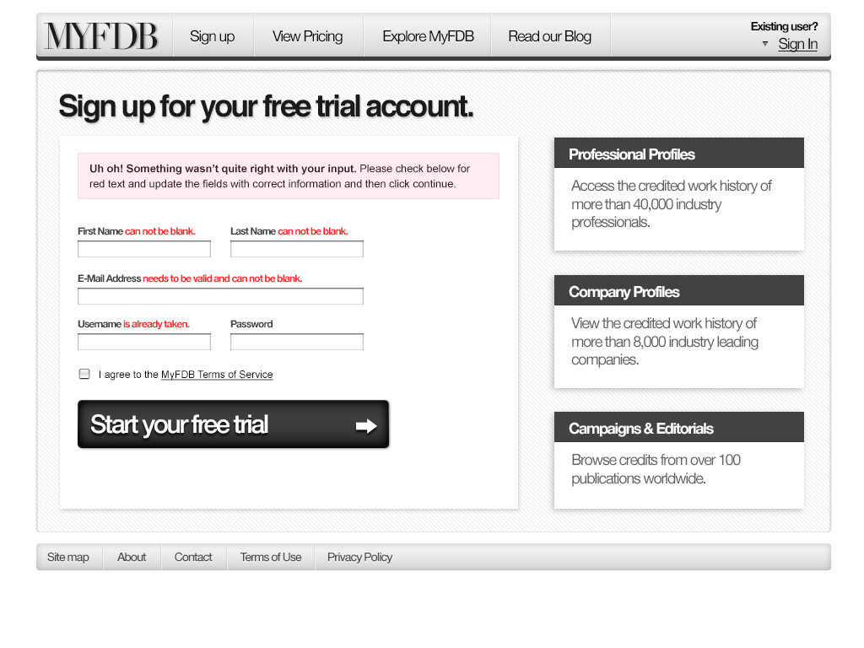This screenshot has width=864, height=648.
Task: Open the Site map footer link
Action: pos(68,557)
